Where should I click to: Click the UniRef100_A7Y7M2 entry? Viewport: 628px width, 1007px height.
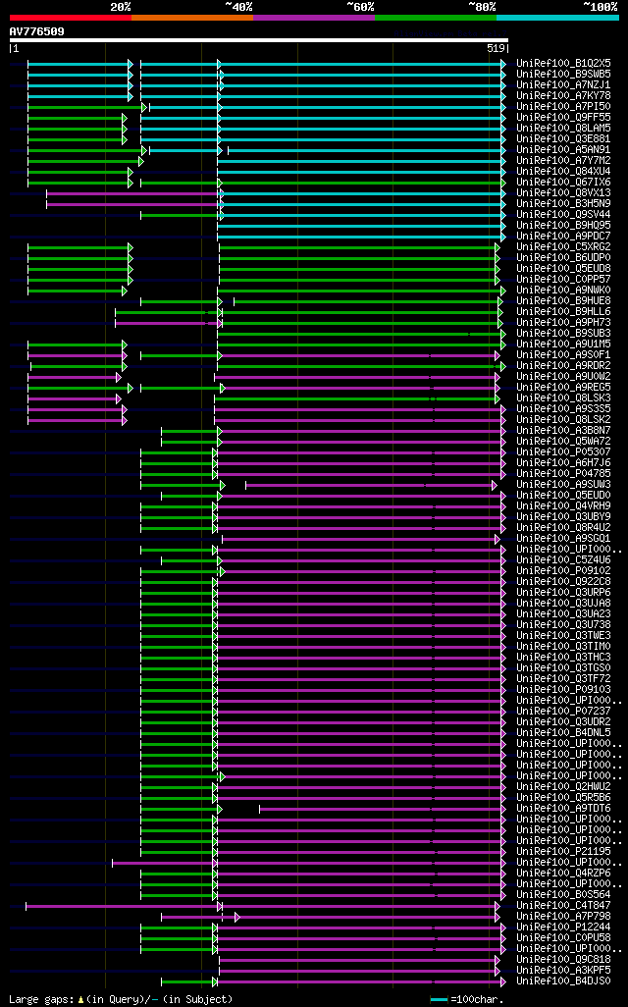click(564, 161)
